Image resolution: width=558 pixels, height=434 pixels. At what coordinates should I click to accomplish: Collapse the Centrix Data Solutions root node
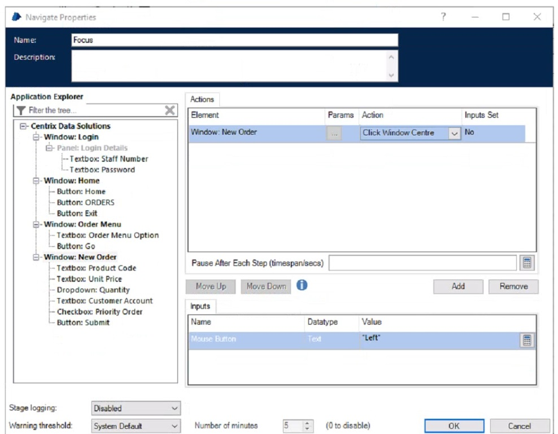coord(24,126)
